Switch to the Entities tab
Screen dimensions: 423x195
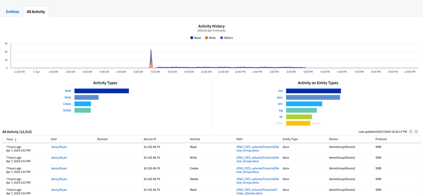click(12, 11)
